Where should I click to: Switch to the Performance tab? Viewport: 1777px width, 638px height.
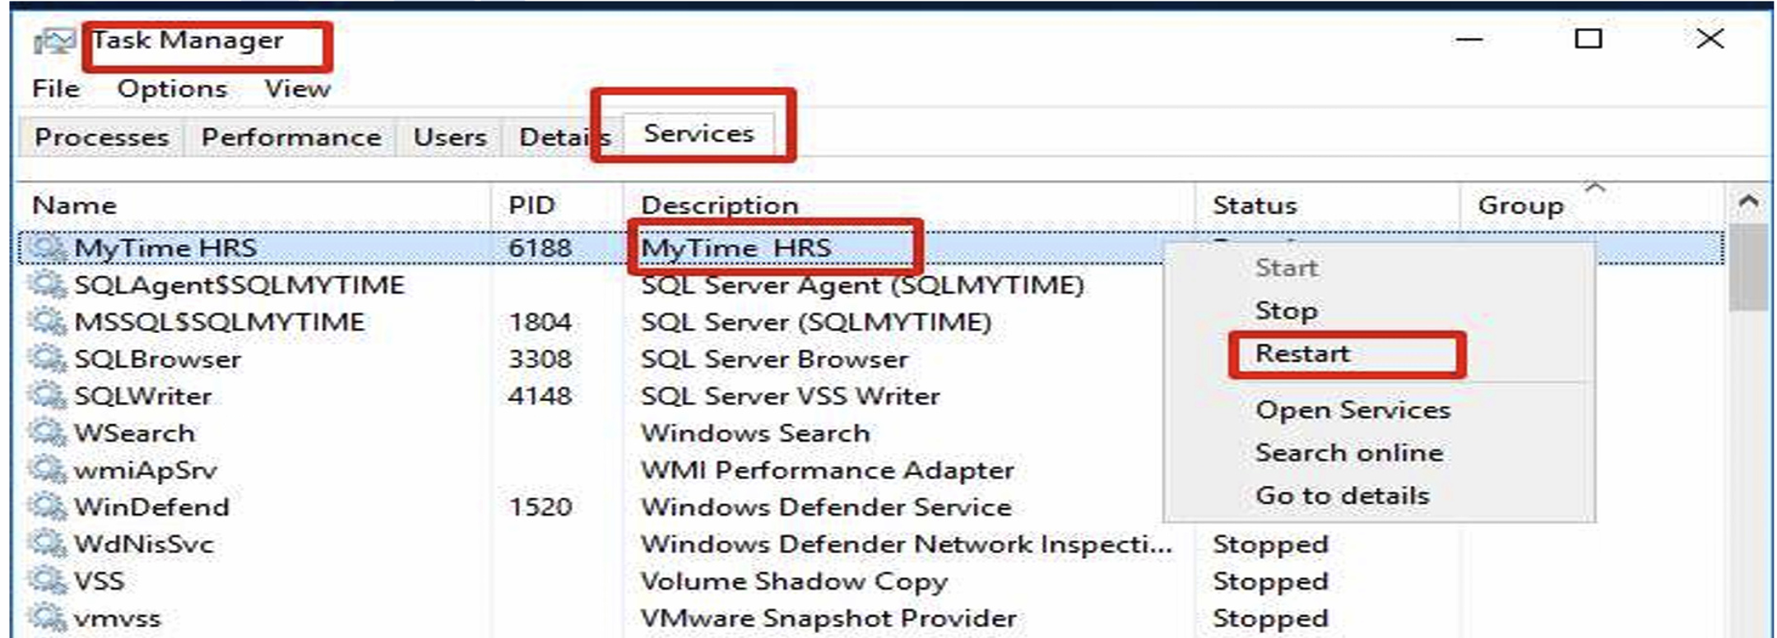[291, 137]
